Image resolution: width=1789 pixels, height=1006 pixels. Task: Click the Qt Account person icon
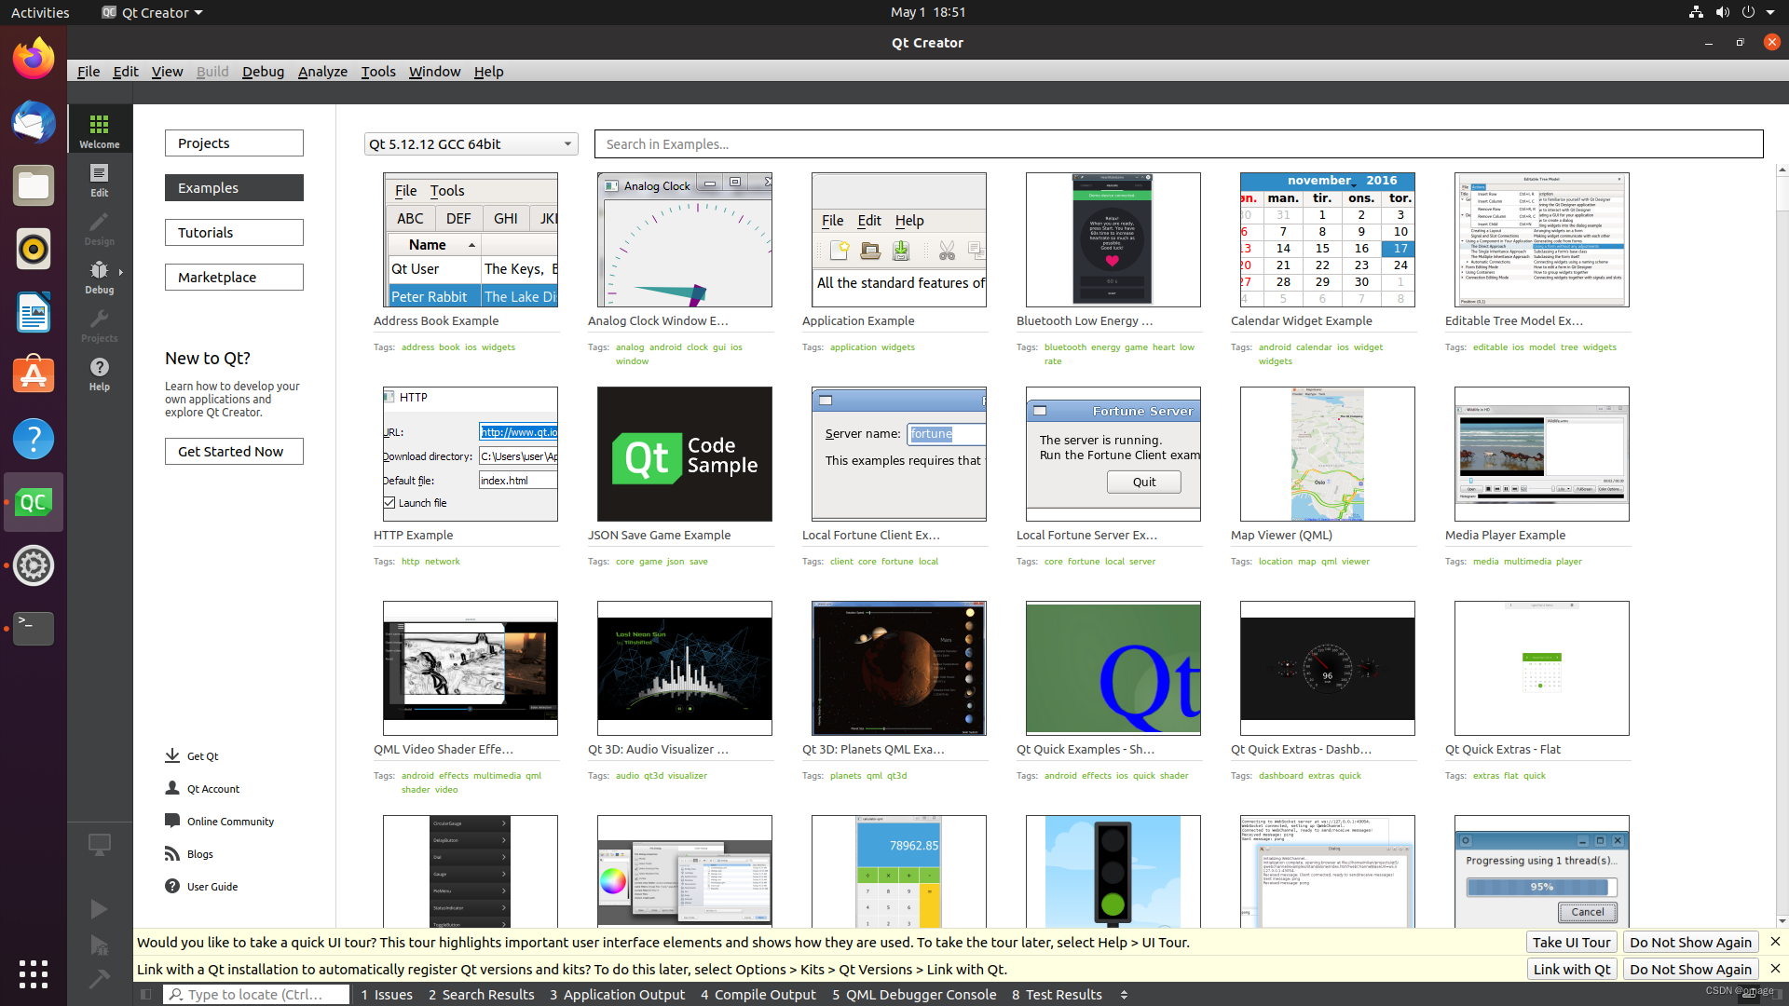[x=172, y=788]
